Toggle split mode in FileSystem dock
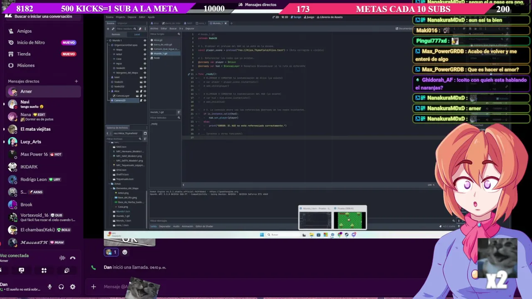The width and height of the screenshot is (532, 299). [145, 133]
